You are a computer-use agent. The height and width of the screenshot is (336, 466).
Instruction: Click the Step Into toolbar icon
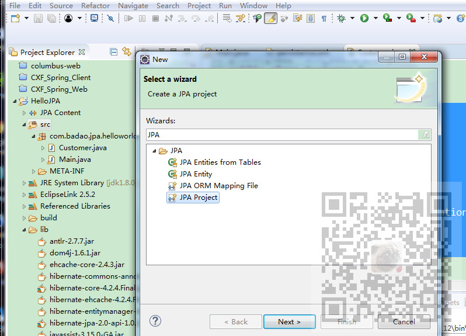182,19
